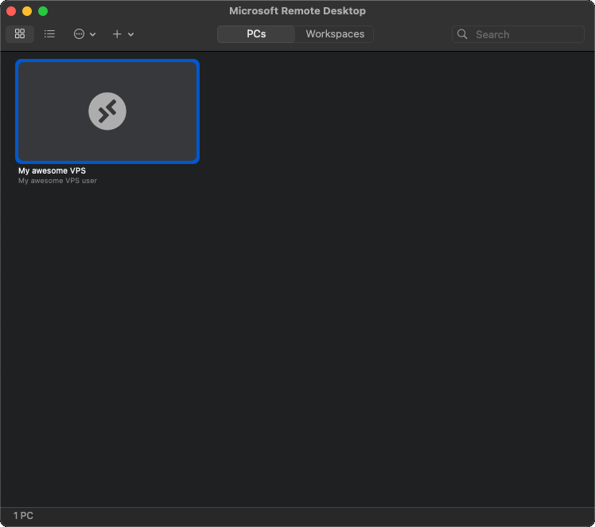The height and width of the screenshot is (527, 595).
Task: Click the ellipsis more options icon
Action: [79, 34]
